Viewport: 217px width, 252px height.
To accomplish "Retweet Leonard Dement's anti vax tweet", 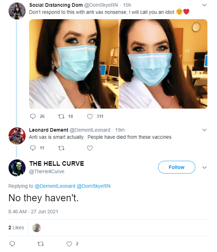I will 61,148.
